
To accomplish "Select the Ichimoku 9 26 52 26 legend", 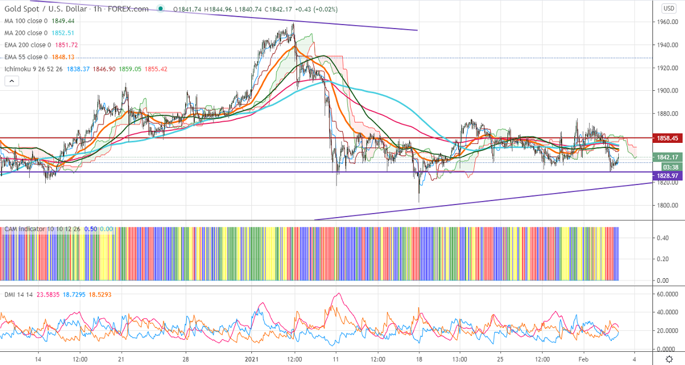I will pyautogui.click(x=34, y=69).
